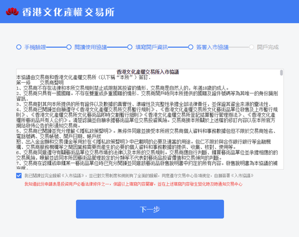
Task: Click clause 6 about 交易風險 text
Action: click(147, 155)
